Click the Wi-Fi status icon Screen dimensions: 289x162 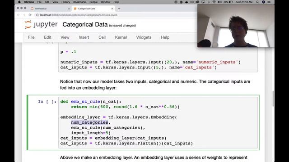click(x=214, y=2)
